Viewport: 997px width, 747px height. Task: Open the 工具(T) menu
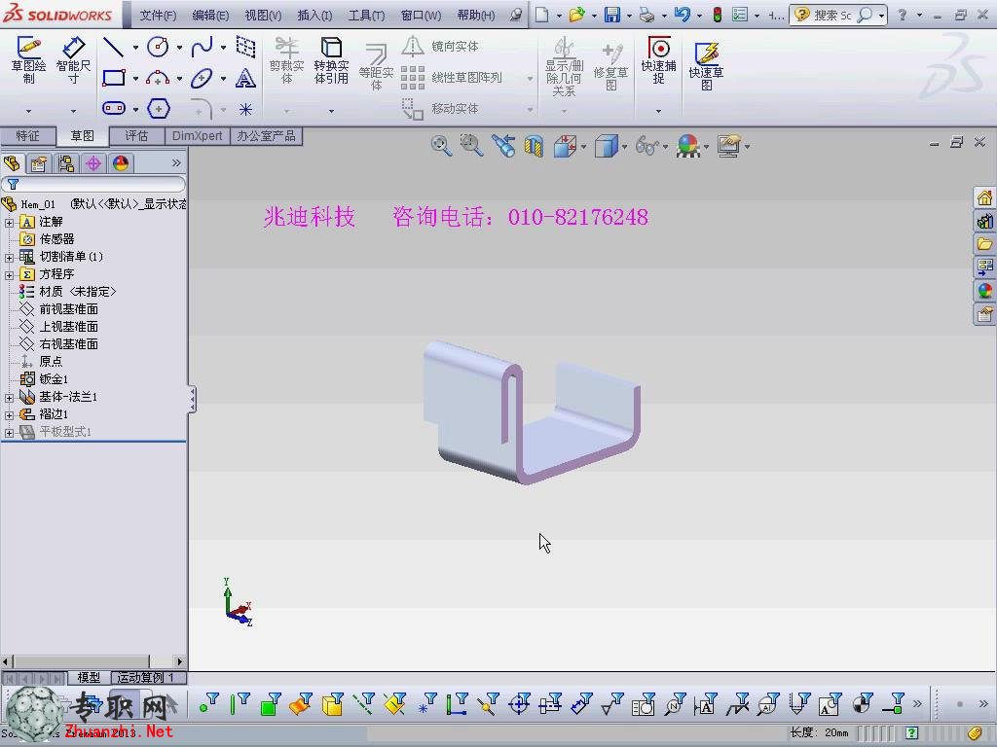(366, 15)
